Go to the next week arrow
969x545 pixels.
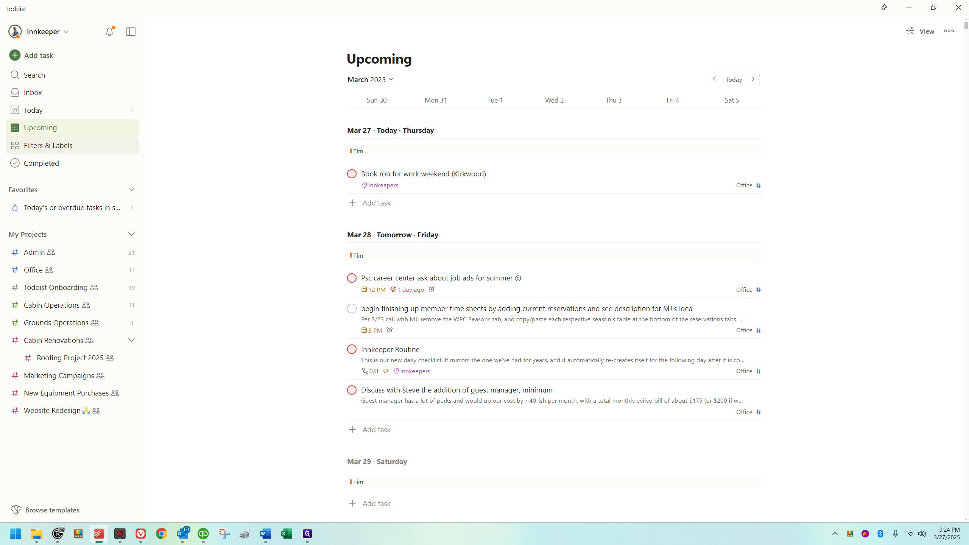coord(753,79)
